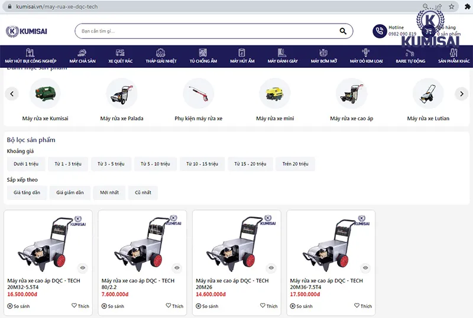The image size is (473, 318).
Task: Quick view DQC-TECH 80/2.2 eye icon
Action: tap(177, 268)
